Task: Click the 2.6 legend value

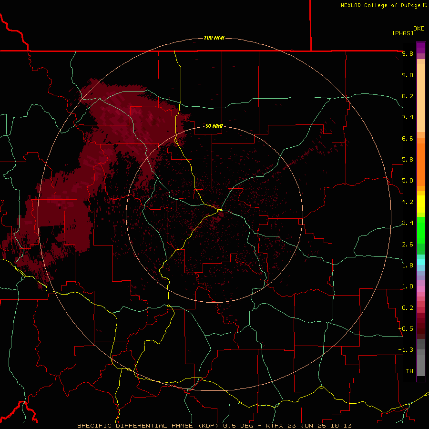Action: point(408,245)
